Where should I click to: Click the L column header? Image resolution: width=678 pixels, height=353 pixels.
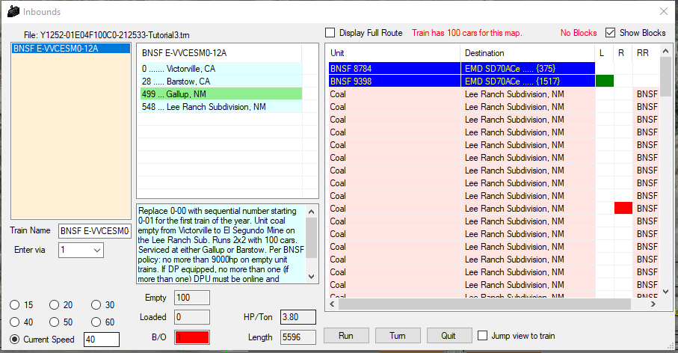[604, 53]
